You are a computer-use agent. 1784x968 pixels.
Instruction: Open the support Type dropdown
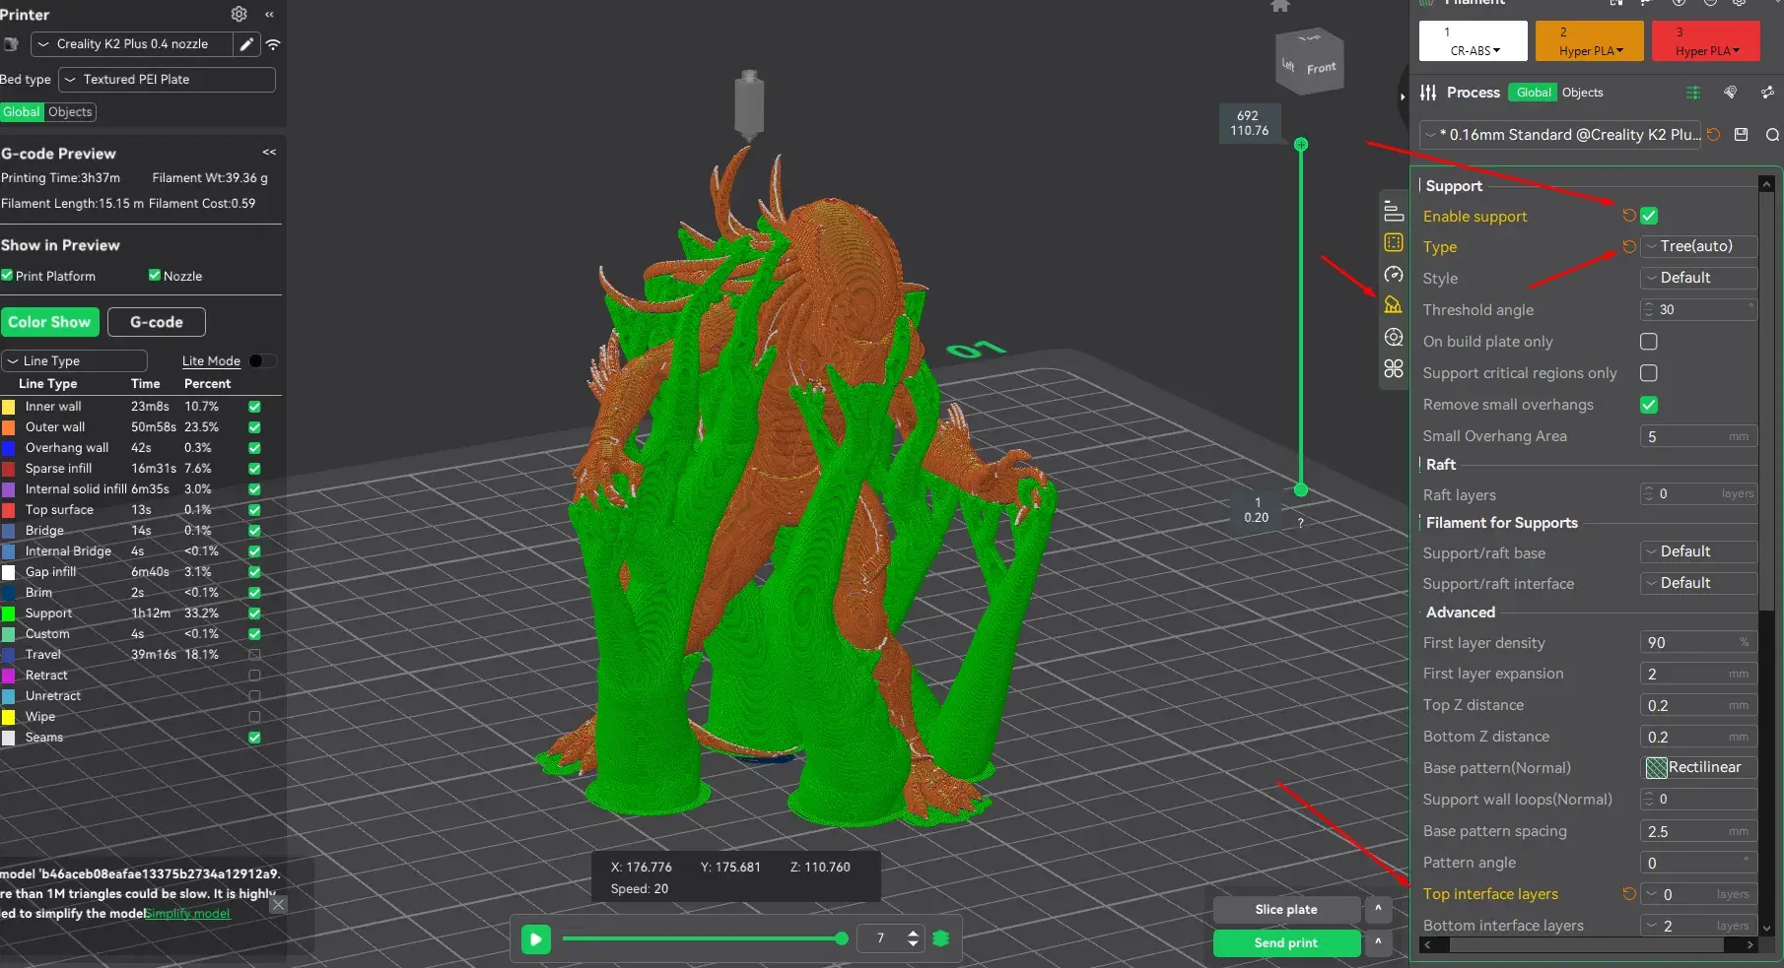click(x=1698, y=246)
